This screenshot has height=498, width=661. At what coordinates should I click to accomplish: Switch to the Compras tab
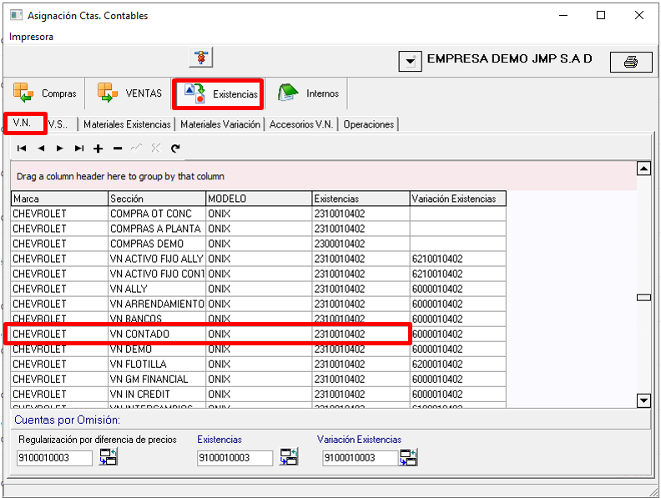click(45, 93)
